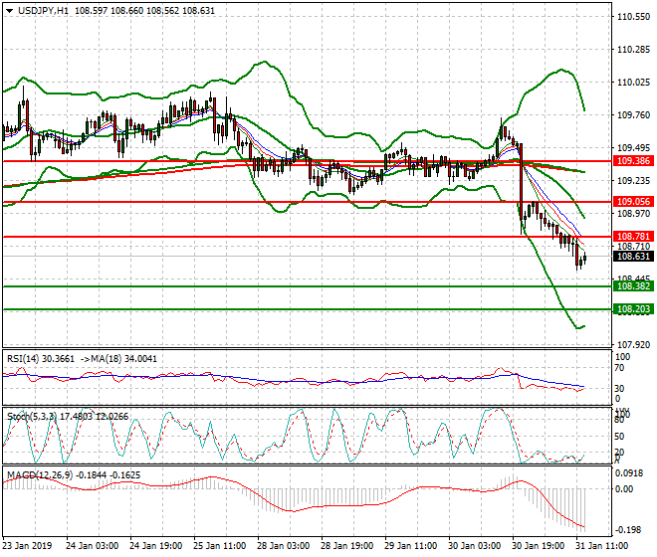Select the 109.495 price scale value
This screenshot has width=657, height=557.
[633, 148]
